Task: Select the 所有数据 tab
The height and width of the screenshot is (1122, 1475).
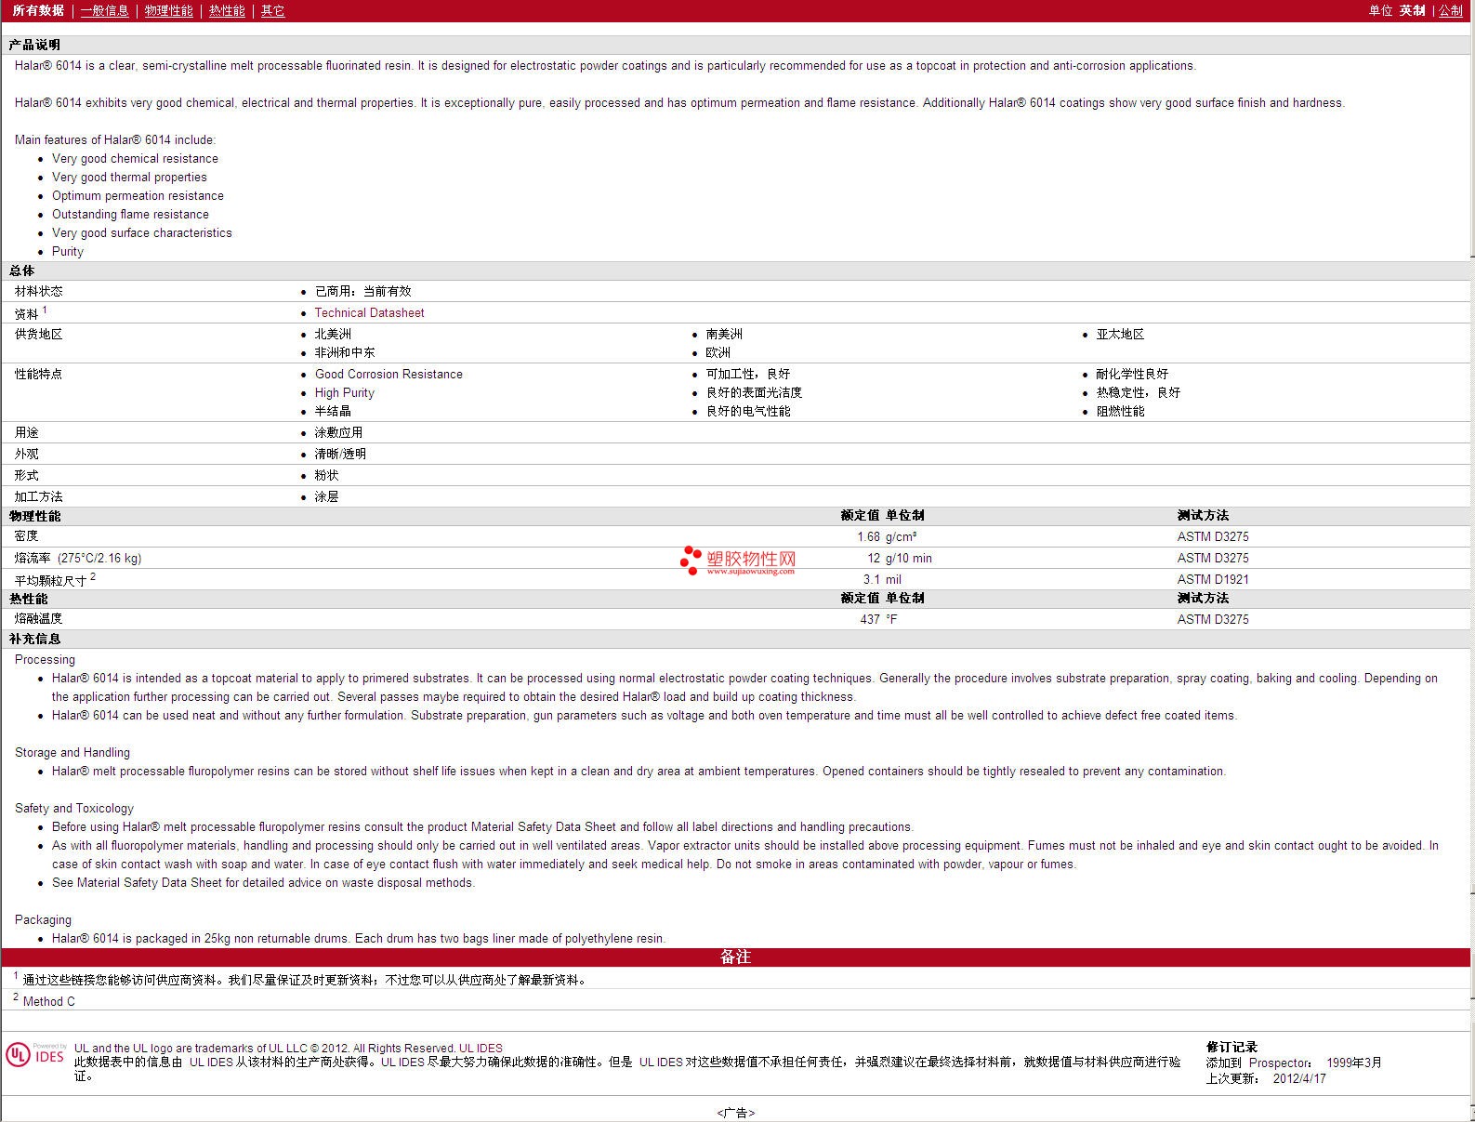Action: pos(38,10)
